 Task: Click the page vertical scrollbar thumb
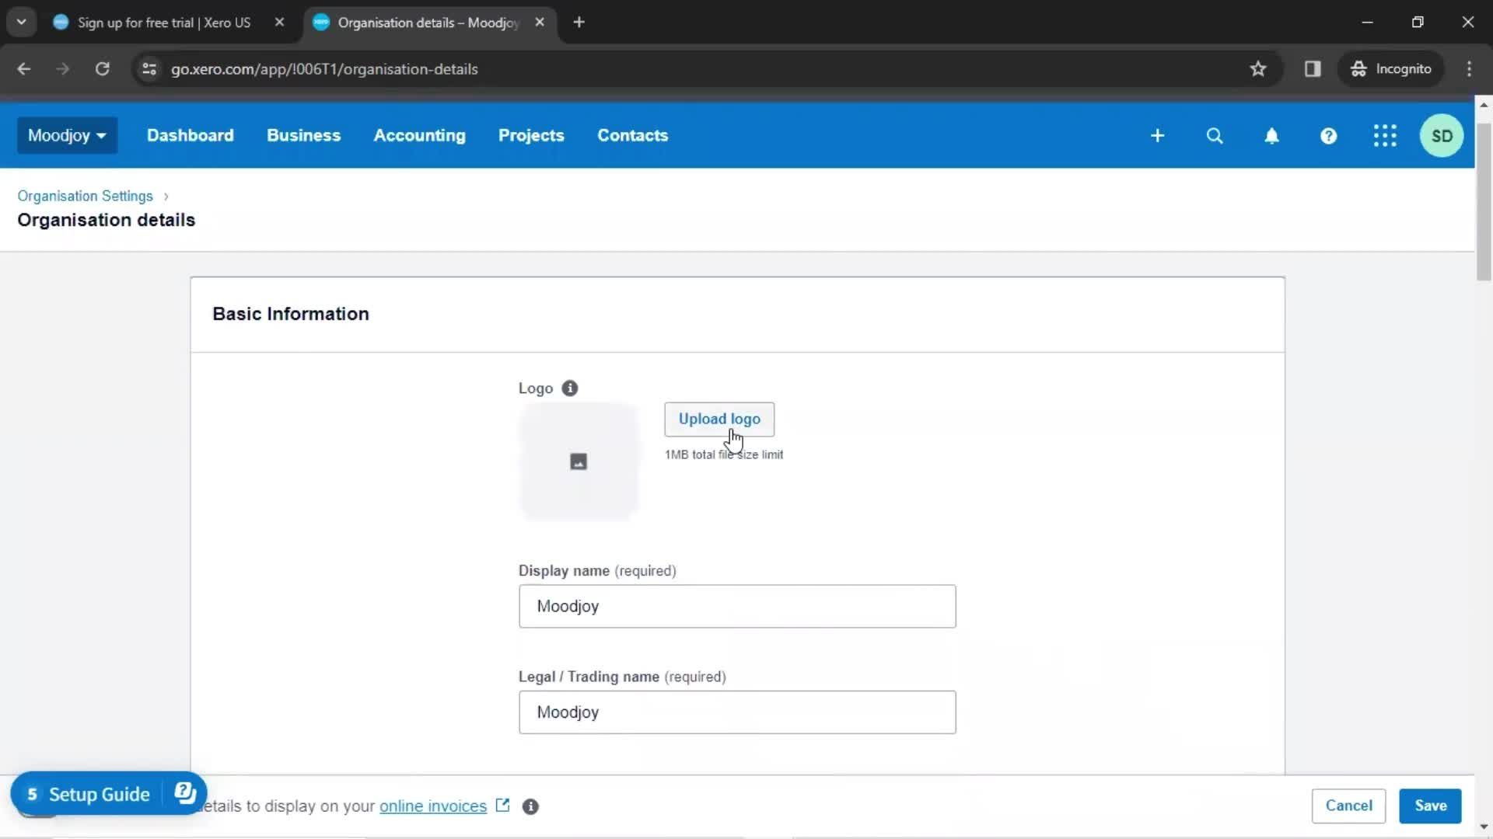(x=1484, y=202)
